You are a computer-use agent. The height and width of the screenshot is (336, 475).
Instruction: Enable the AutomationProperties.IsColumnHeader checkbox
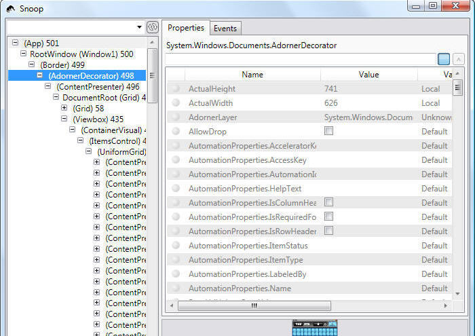pyautogui.click(x=329, y=202)
